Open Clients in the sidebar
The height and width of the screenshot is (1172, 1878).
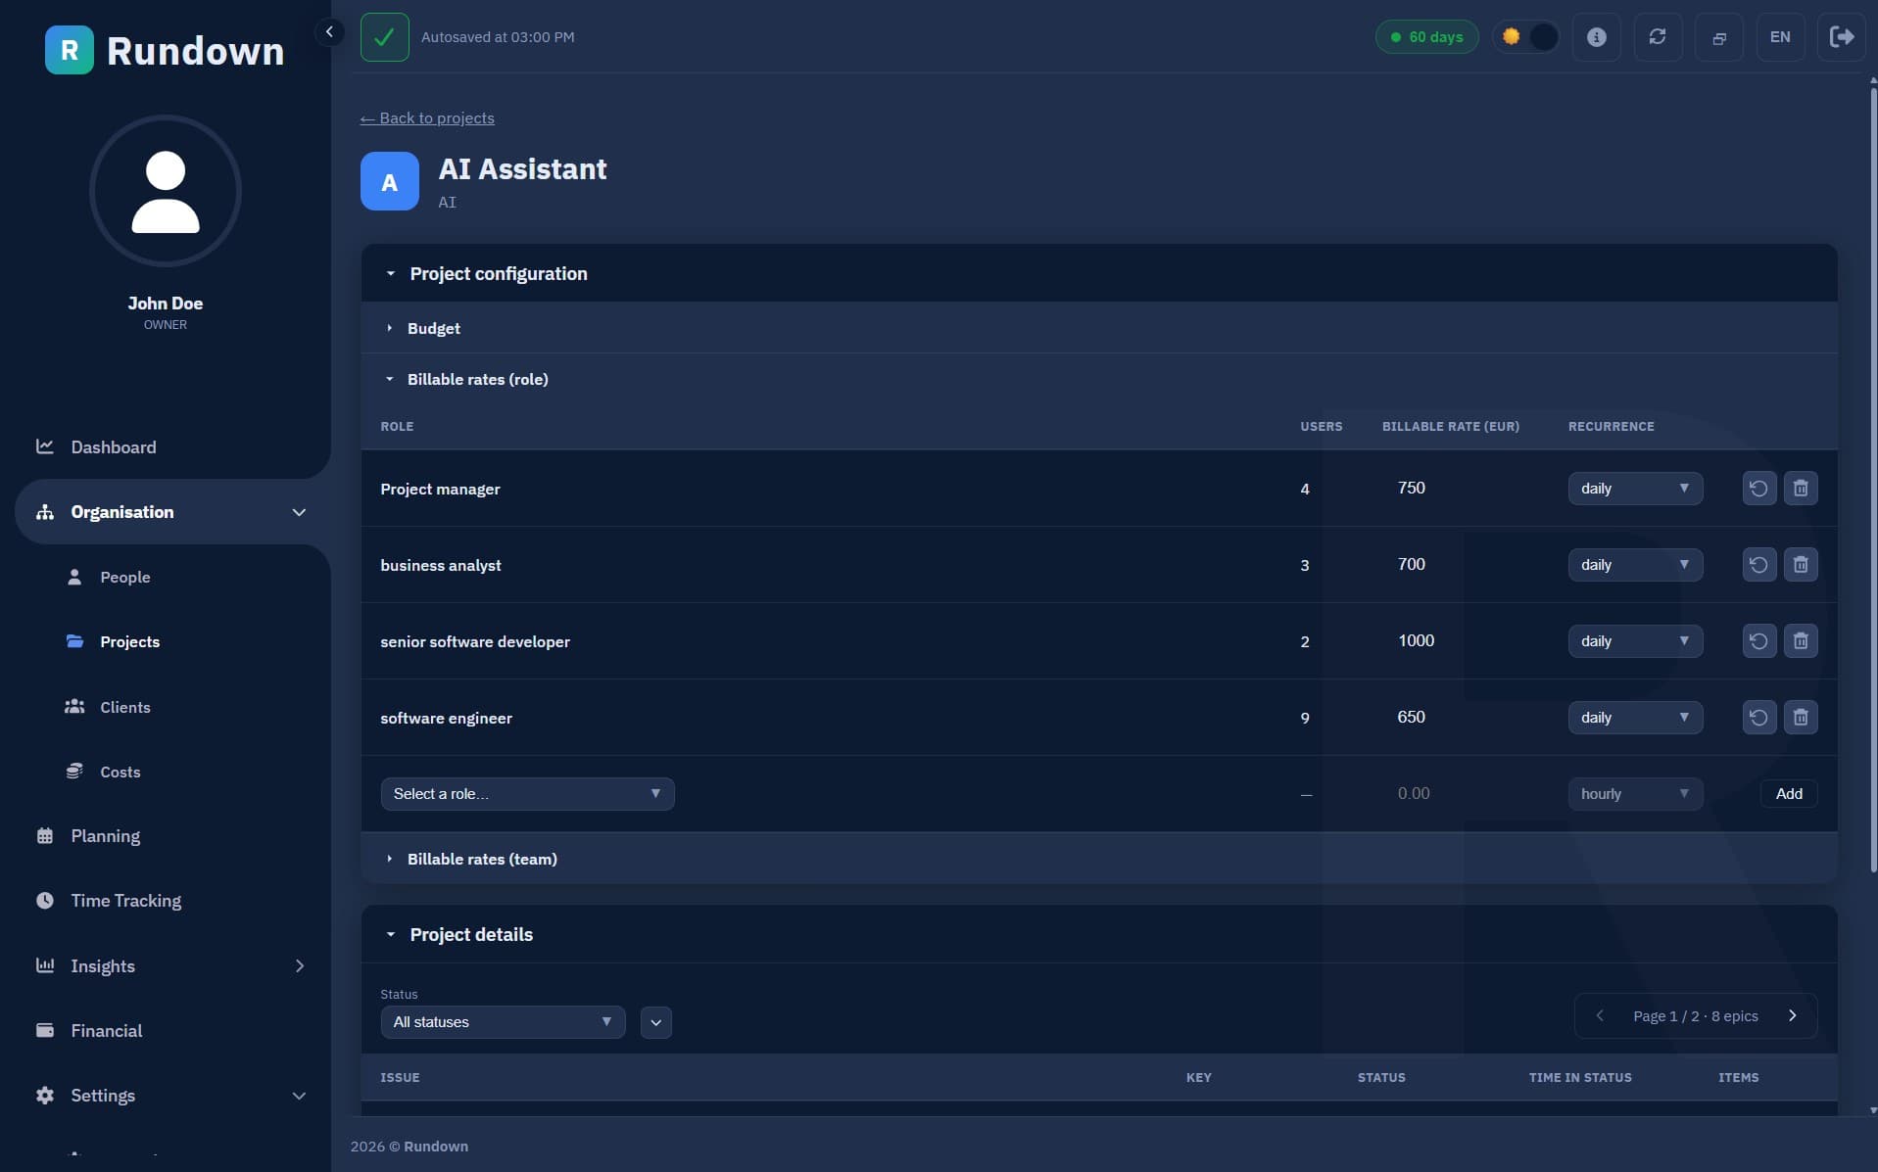(x=124, y=707)
